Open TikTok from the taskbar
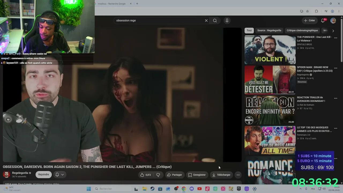Screen dimensions: 343x193 (207, 189)
